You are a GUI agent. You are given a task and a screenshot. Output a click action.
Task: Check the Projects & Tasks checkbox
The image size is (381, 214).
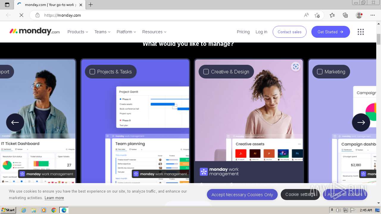(x=92, y=72)
